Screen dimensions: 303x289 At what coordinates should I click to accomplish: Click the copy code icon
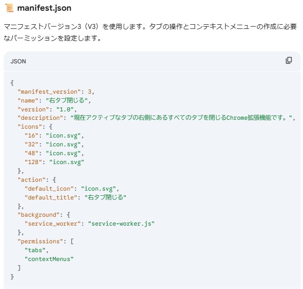click(x=289, y=61)
